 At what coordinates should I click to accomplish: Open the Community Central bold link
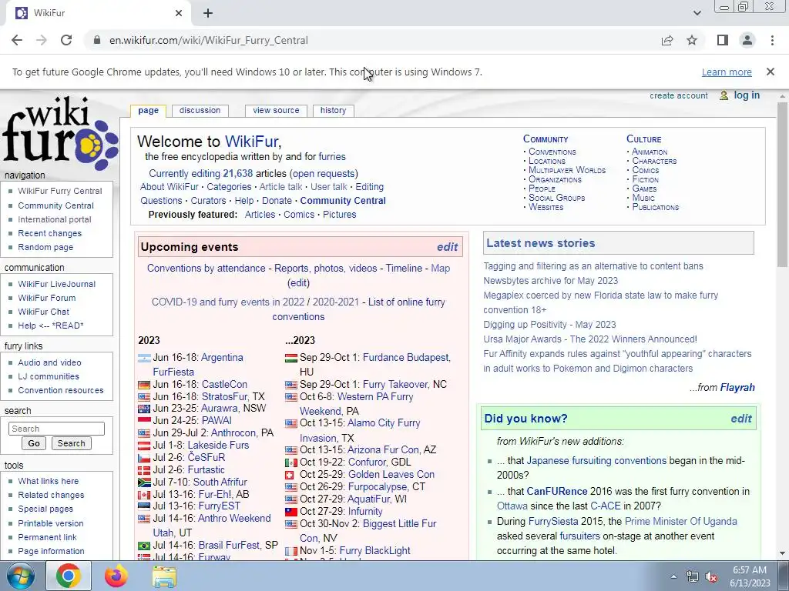click(x=343, y=201)
